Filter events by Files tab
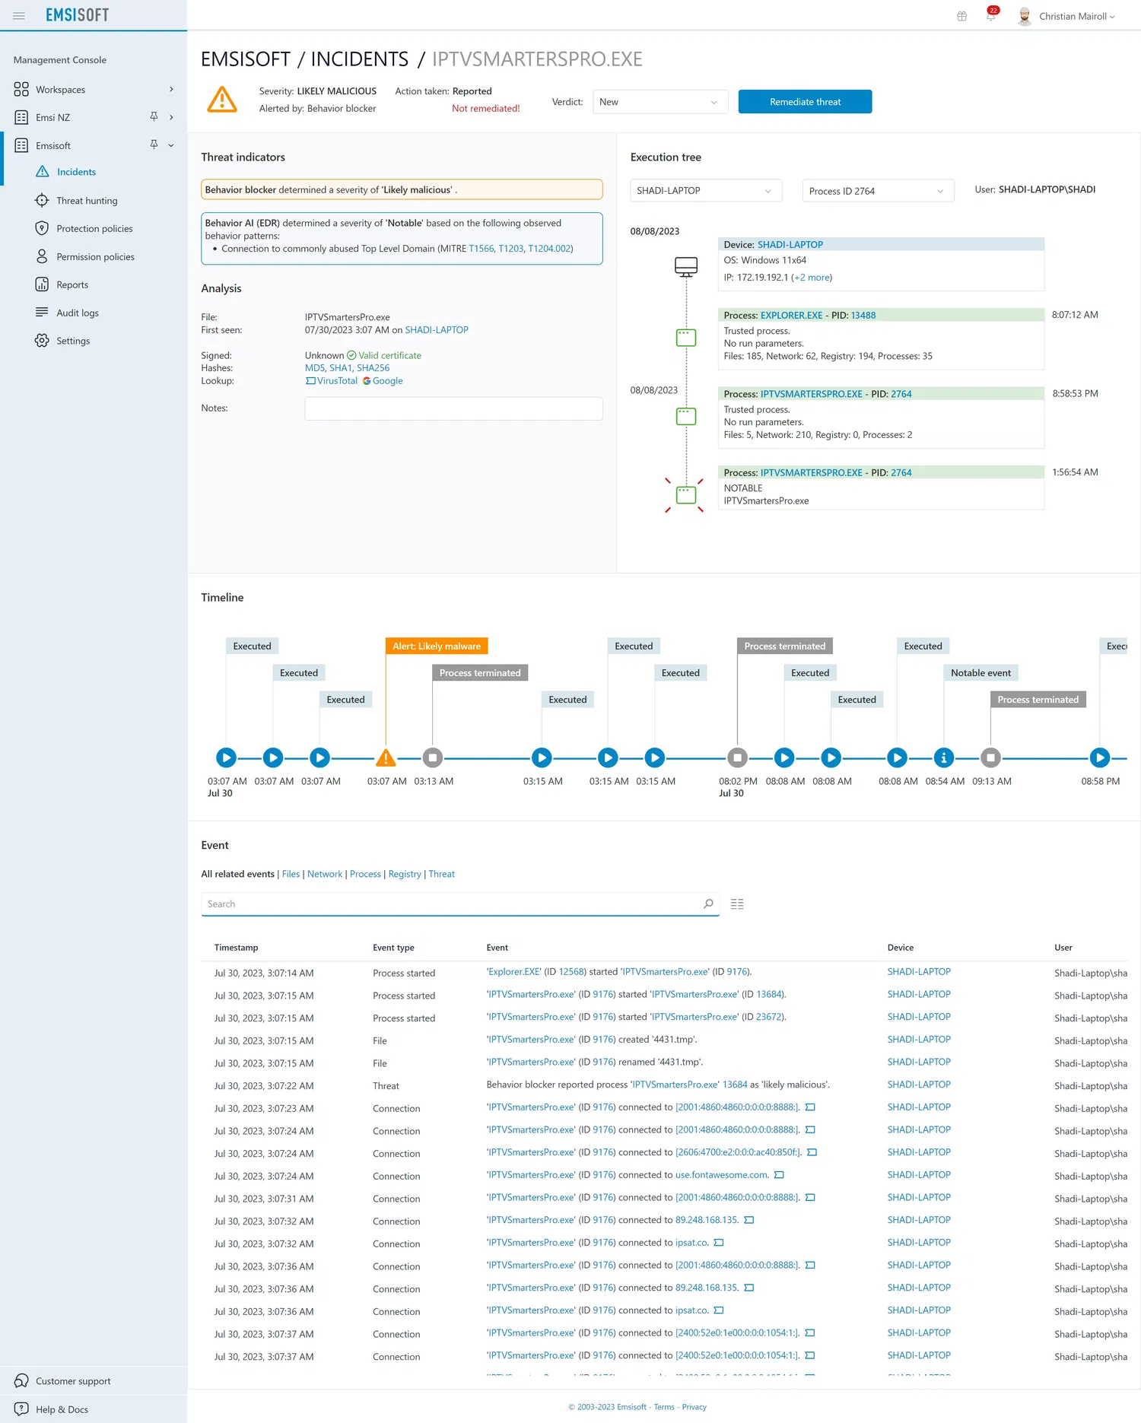 click(291, 874)
